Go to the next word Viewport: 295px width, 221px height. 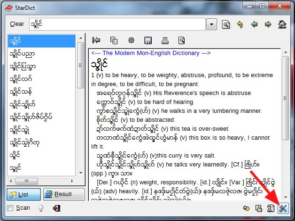(x=268, y=24)
